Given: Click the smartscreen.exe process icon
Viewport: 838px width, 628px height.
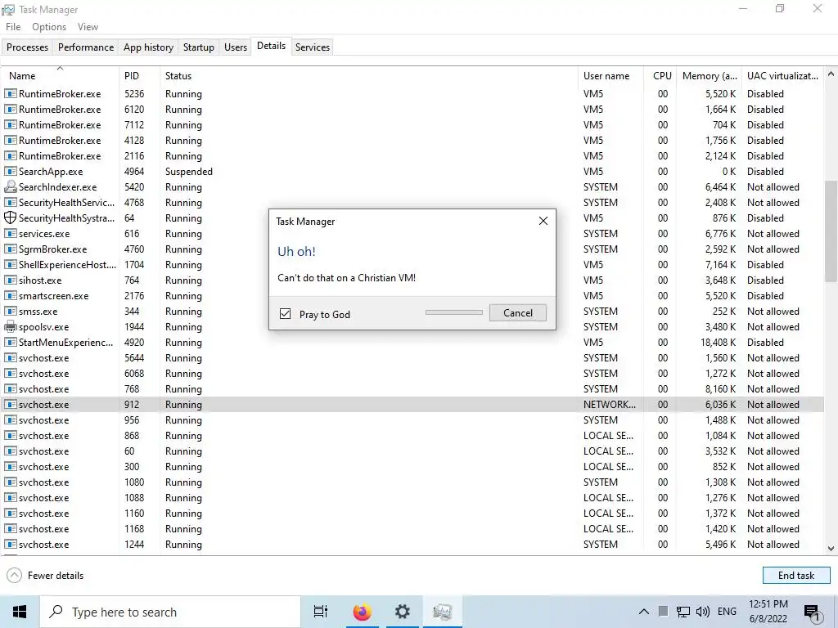Looking at the screenshot, I should pos(10,295).
